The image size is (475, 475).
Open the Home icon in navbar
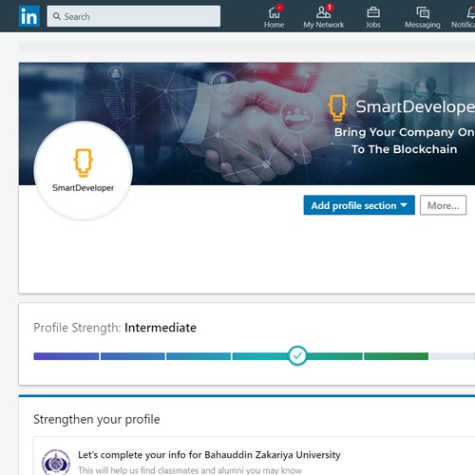274,13
